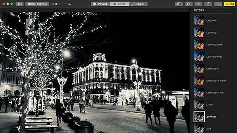237x133 pixels.
Task: Click the Dramatisch warm filter label
Action: pos(216,81)
